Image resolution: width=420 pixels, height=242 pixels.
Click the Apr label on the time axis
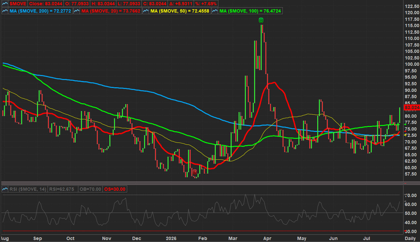coord(267,238)
